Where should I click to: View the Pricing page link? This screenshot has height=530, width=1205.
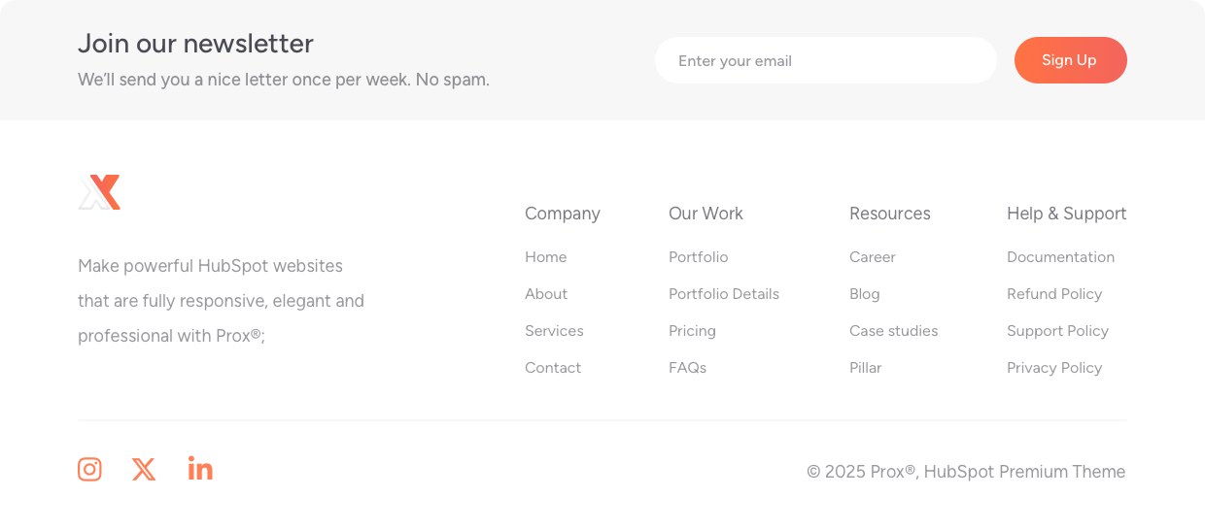click(692, 331)
